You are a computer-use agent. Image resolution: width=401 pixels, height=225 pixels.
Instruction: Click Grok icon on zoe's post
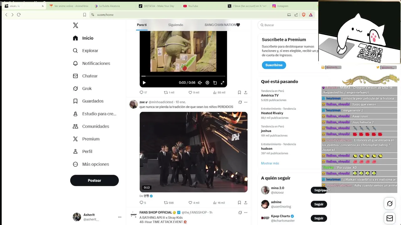240,102
